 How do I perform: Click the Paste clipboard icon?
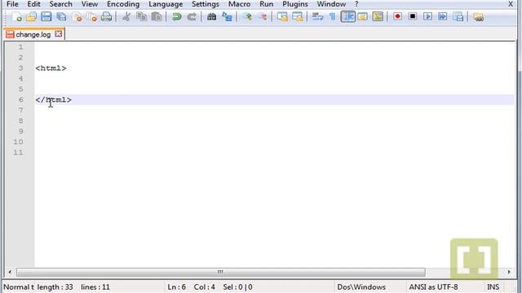pyautogui.click(x=157, y=16)
